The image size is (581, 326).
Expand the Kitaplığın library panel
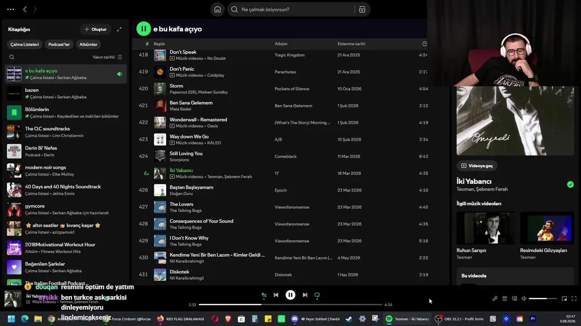pyautogui.click(x=119, y=29)
